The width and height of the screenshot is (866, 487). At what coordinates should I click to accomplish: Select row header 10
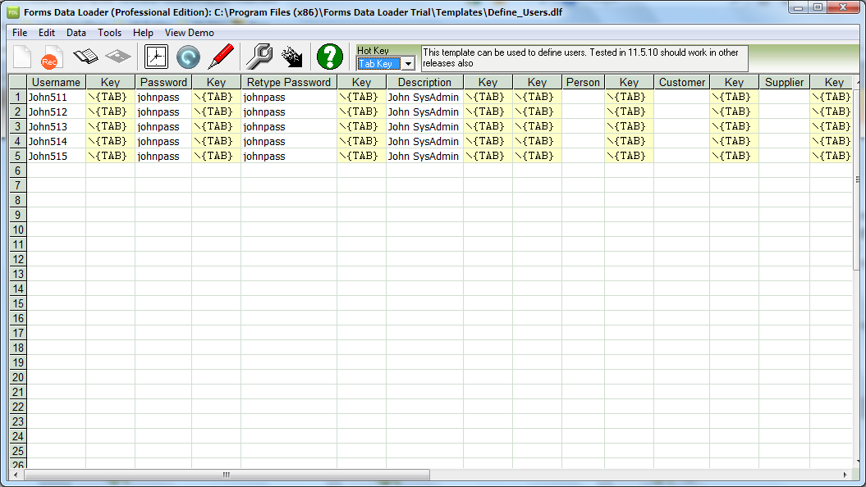[18, 230]
